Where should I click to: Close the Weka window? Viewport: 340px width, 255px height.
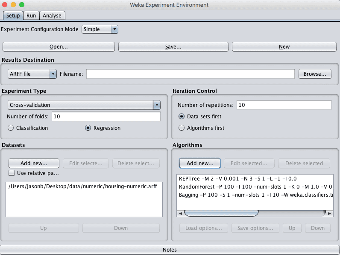5,5
